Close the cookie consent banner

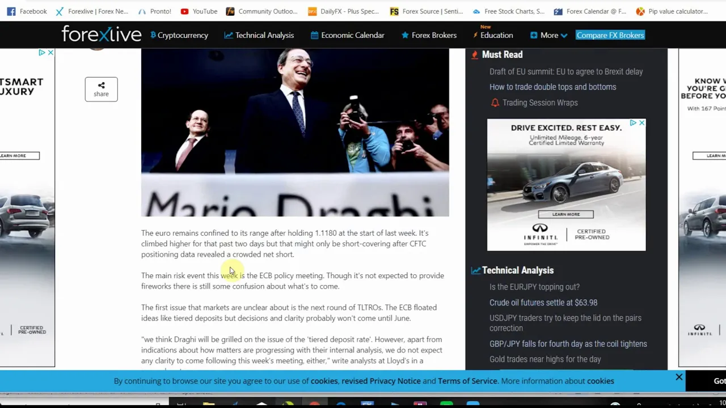[679, 377]
